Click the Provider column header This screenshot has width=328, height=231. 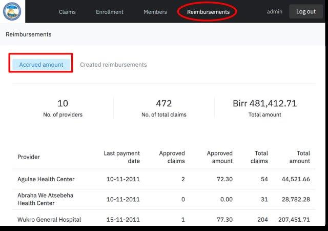[x=29, y=157]
